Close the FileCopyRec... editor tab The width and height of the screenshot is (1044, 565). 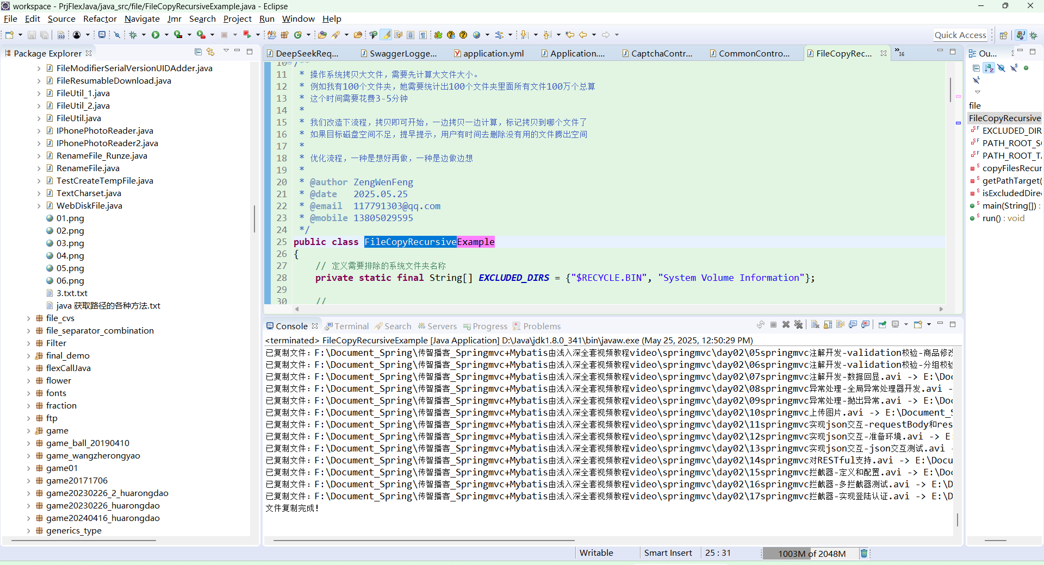pos(884,53)
